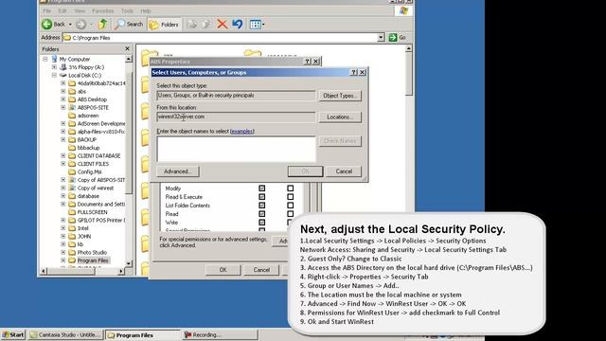Screen dimensions: 606x341
Task: Click the green Go button
Action: pyautogui.click(x=398, y=38)
